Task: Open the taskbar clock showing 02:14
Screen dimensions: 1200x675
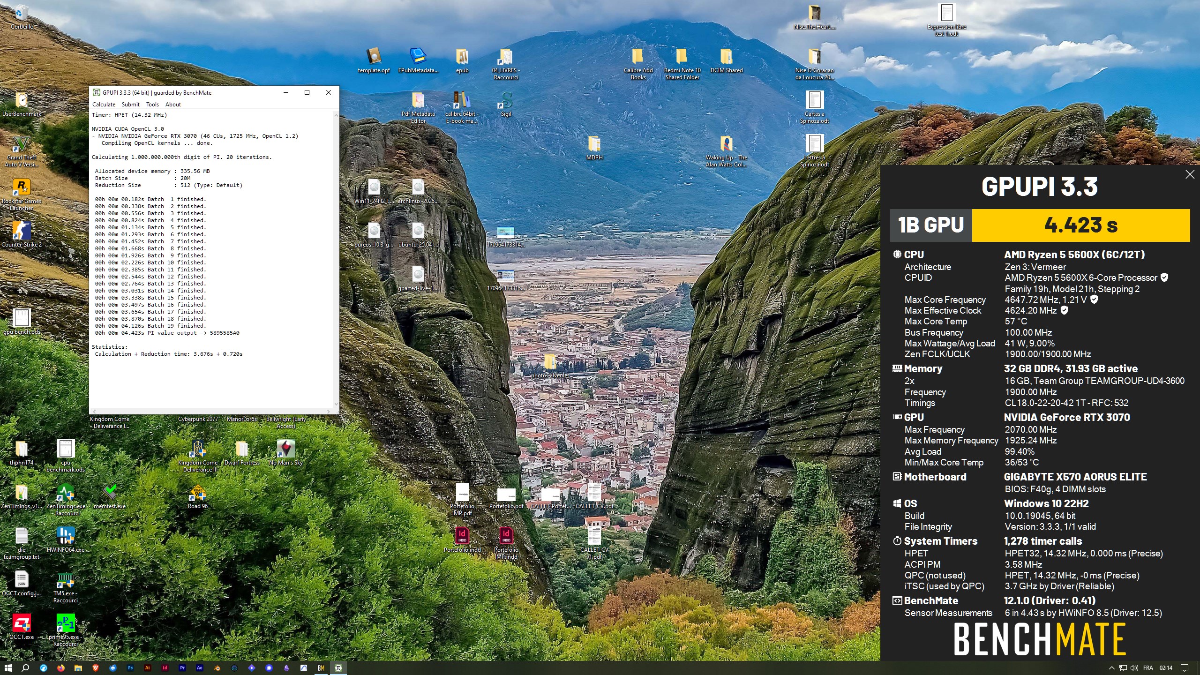Action: tap(1166, 668)
